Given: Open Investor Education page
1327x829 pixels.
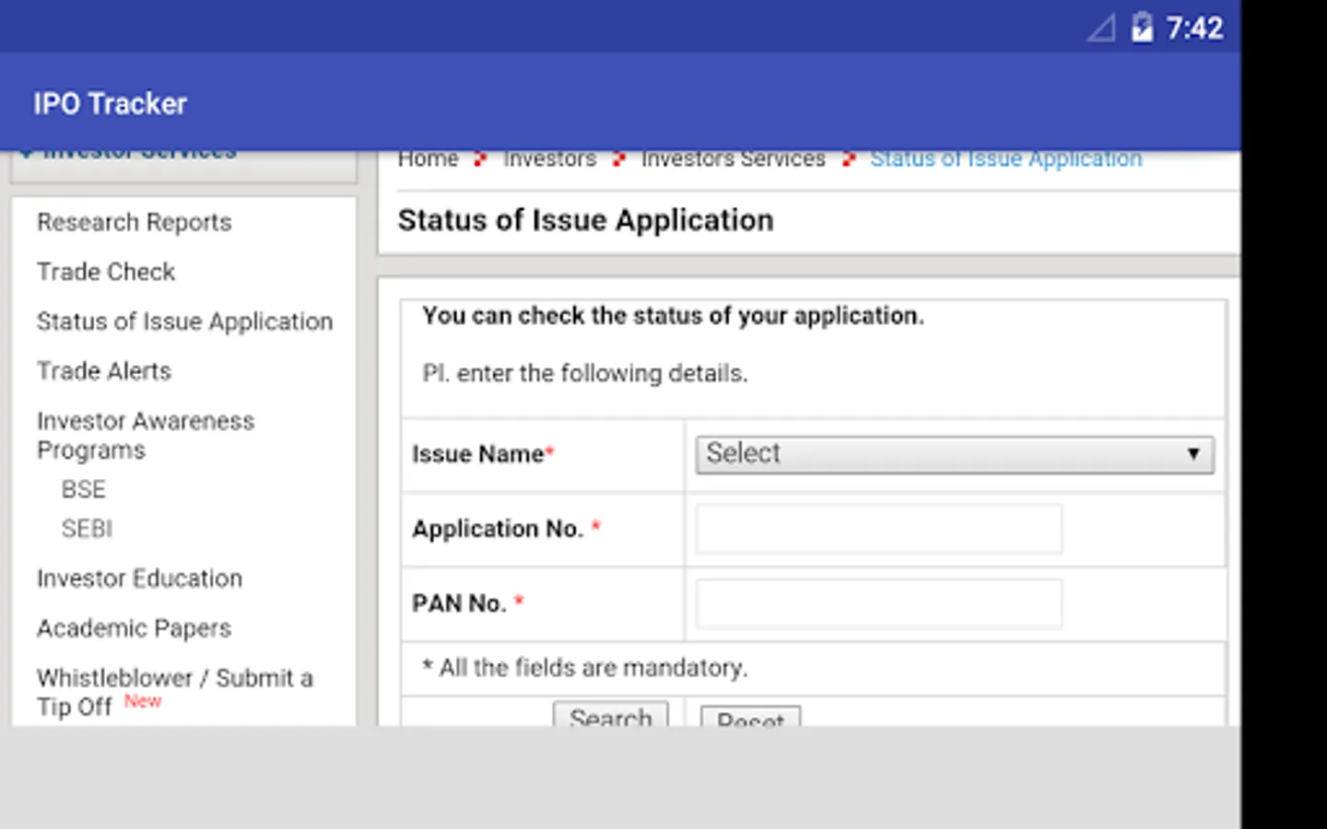Looking at the screenshot, I should pos(139,578).
